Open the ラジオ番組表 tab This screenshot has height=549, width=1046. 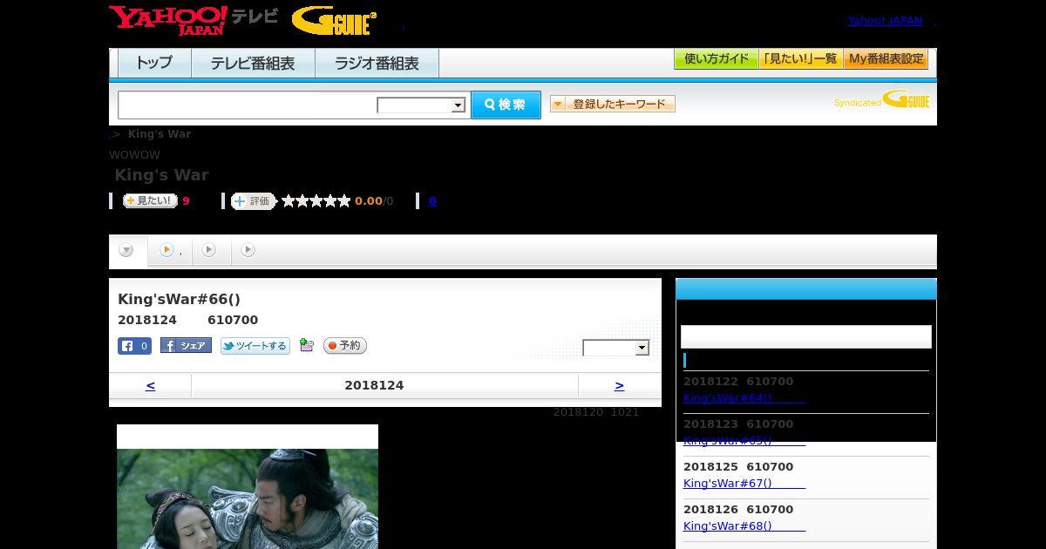click(x=377, y=64)
